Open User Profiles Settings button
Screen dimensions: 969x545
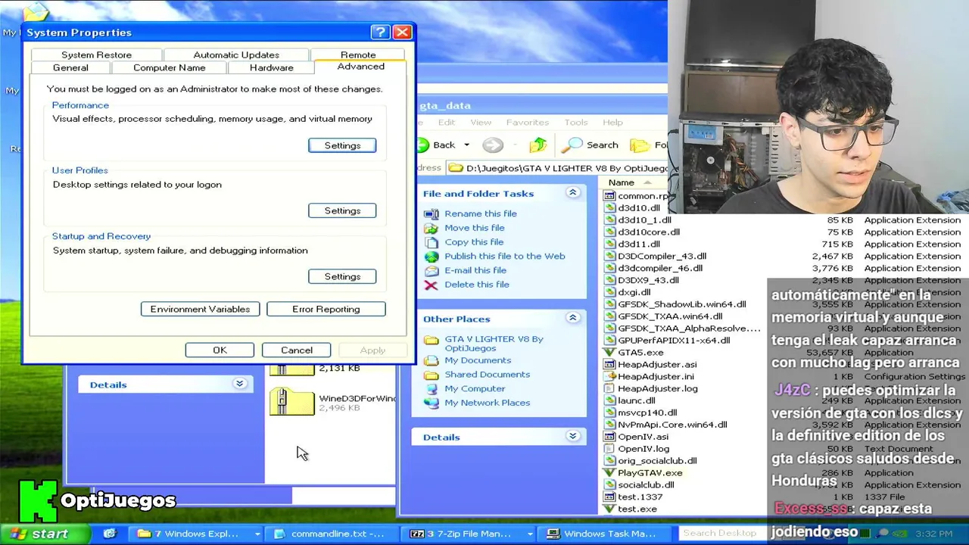[342, 210]
